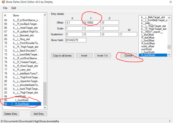Viewport: 173px width, 123px height.
Task: Select row 82 b__L_backThighTarge
Action: click(x=22, y=89)
